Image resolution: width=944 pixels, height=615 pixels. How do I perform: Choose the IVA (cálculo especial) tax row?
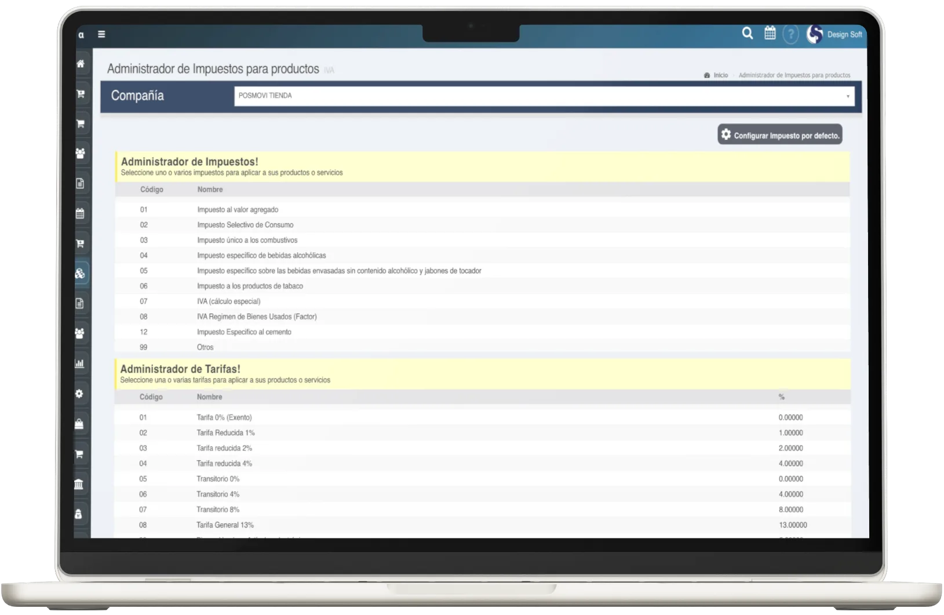229,301
